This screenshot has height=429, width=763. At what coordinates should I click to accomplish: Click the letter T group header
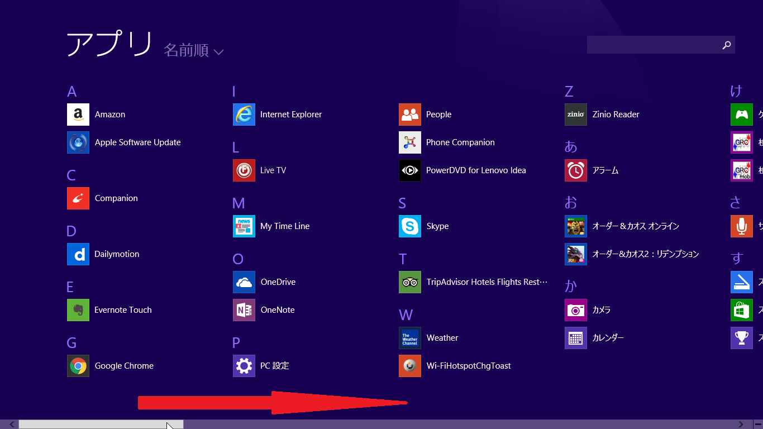[x=403, y=259]
